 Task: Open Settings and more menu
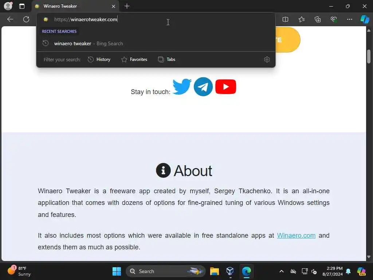(349, 19)
